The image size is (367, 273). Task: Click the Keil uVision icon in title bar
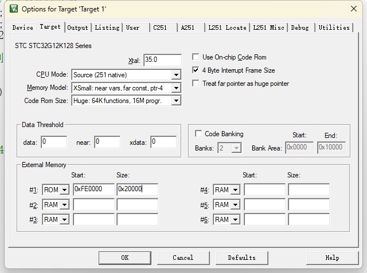coord(14,9)
